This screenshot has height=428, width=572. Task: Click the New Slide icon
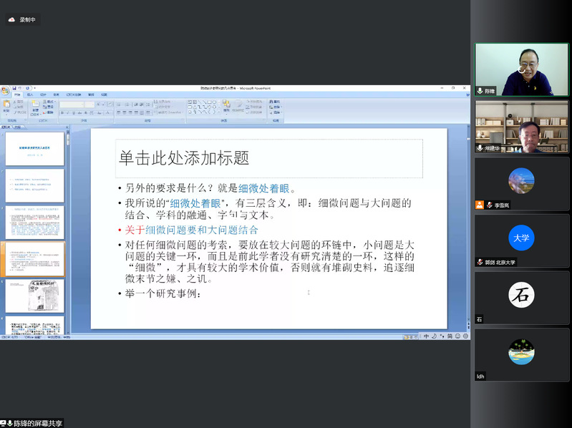tap(35, 104)
